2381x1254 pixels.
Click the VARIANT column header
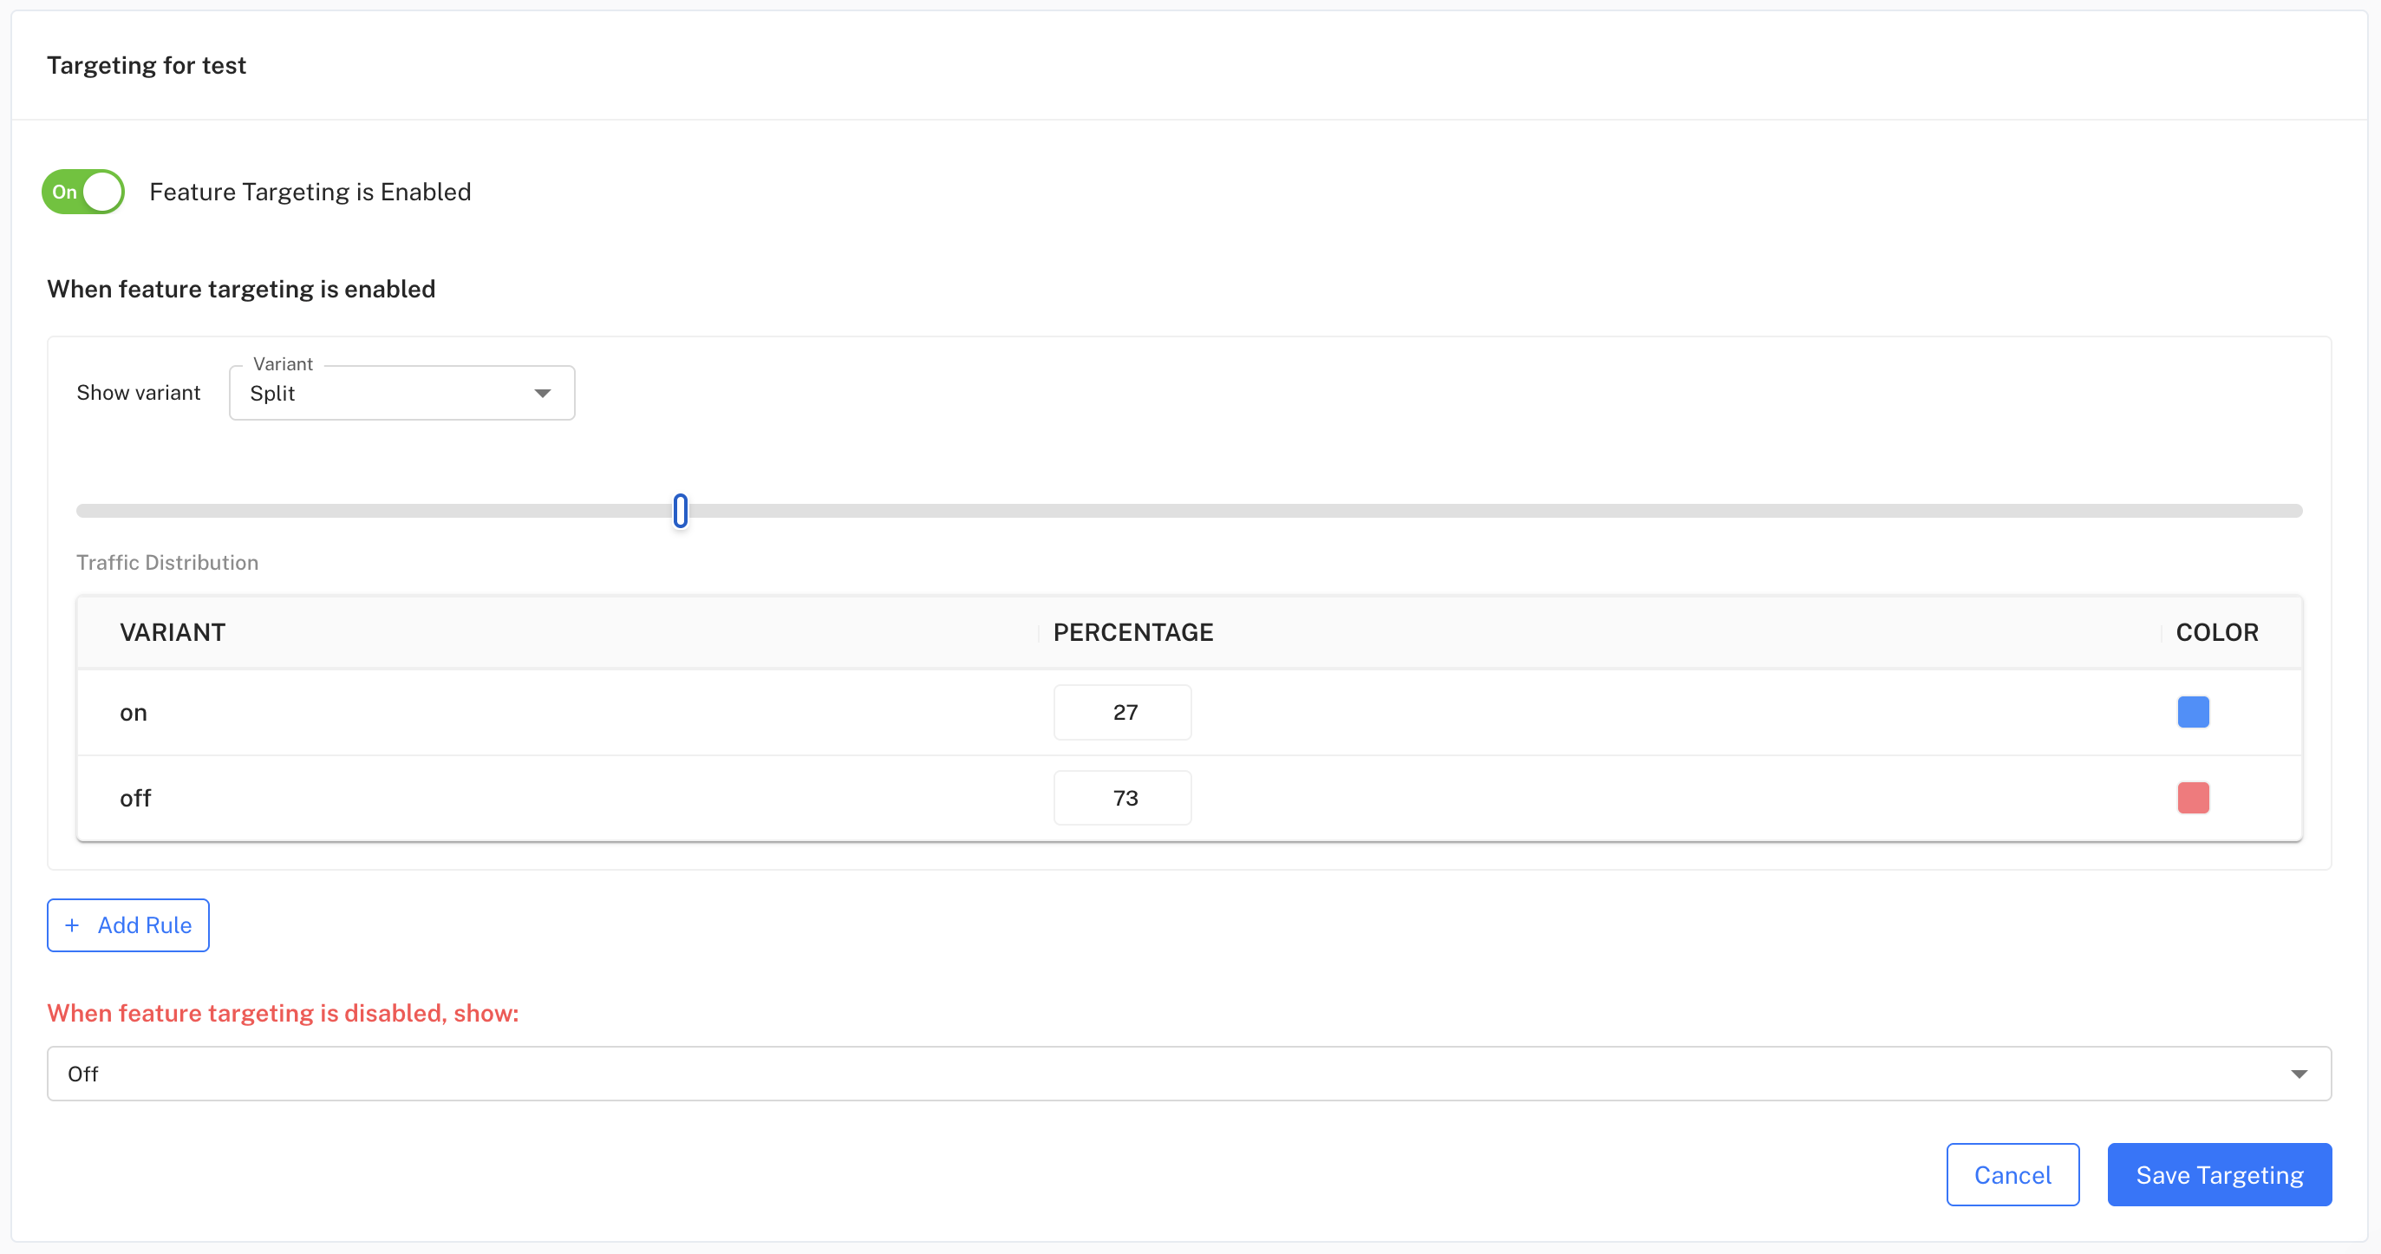click(173, 632)
